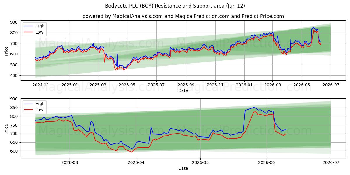The image size is (350, 175).
Task: Click the top chart x-axis label '2026-07'
Action: (x=331, y=86)
